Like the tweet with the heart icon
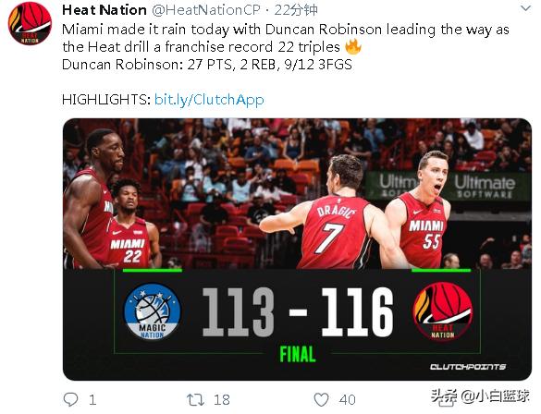This screenshot has width=541, height=414. [321, 399]
